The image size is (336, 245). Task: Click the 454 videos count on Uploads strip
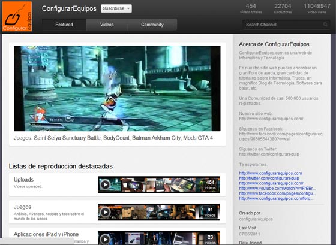[x=210, y=185]
